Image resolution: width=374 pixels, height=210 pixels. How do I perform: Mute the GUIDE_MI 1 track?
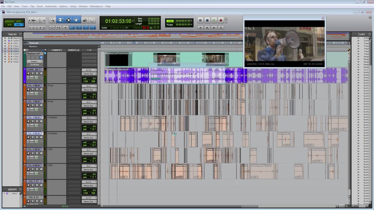click(x=41, y=73)
